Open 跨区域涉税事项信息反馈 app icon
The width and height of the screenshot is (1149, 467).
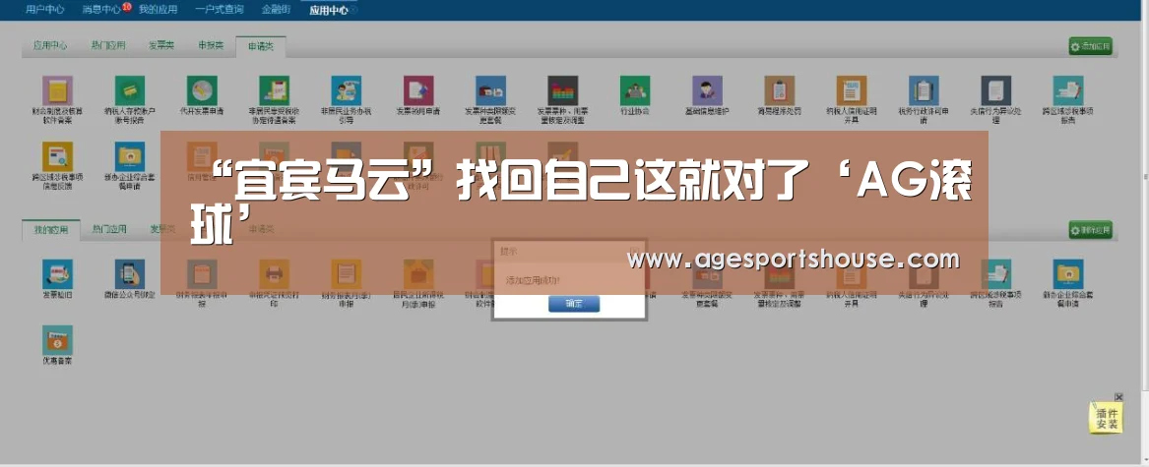(x=57, y=156)
